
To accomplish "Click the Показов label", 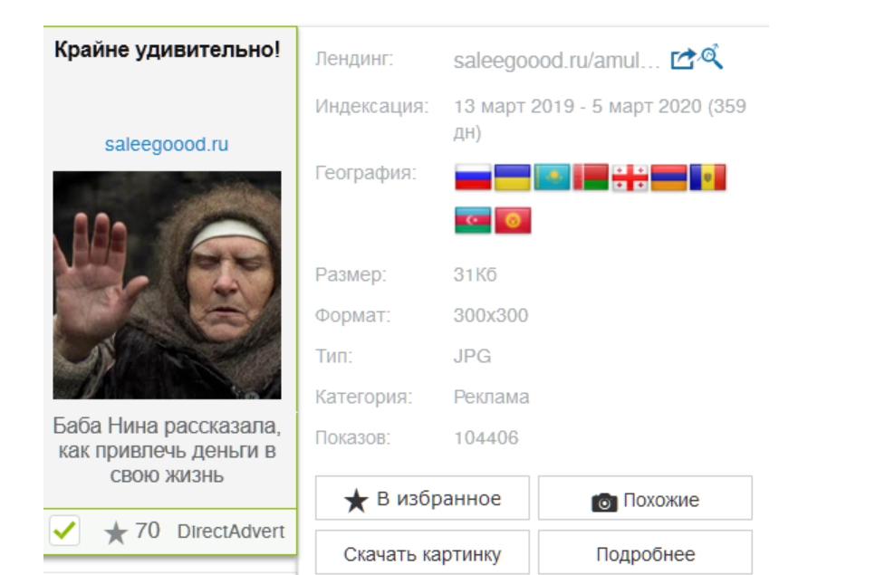I will click(x=352, y=437).
